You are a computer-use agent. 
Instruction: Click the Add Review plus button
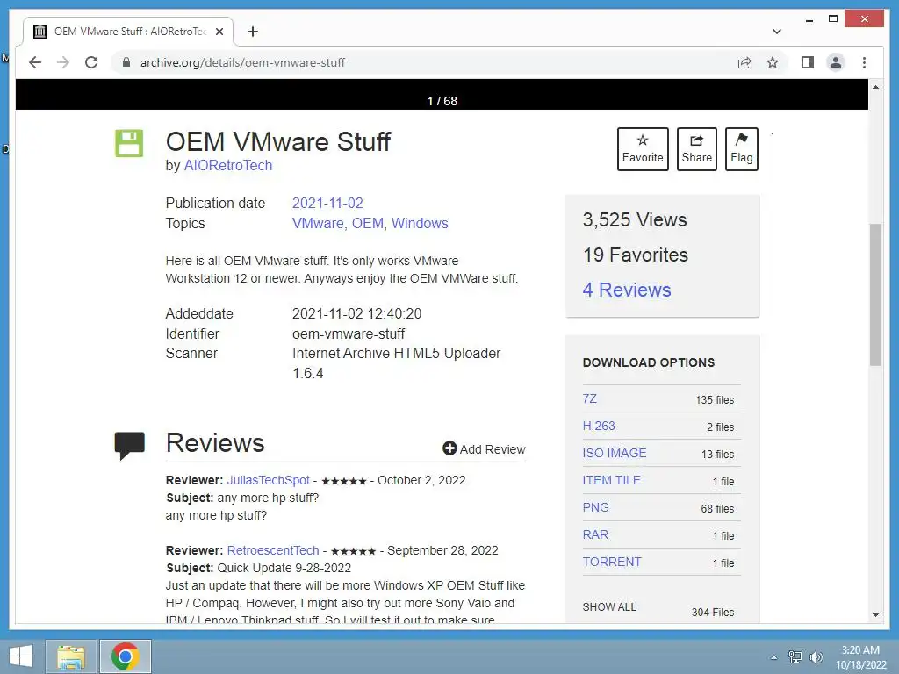click(484, 448)
